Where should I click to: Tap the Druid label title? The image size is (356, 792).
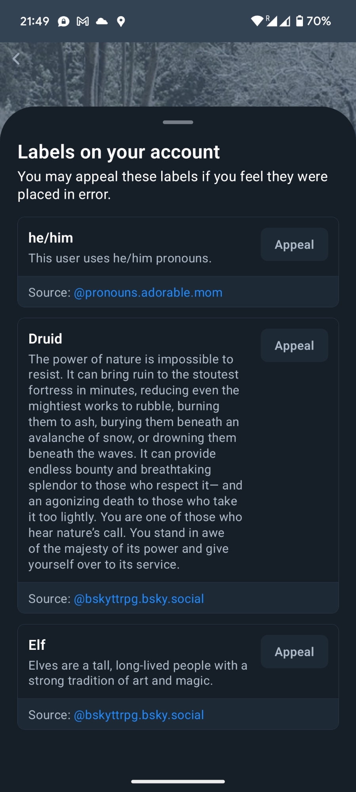tap(45, 339)
